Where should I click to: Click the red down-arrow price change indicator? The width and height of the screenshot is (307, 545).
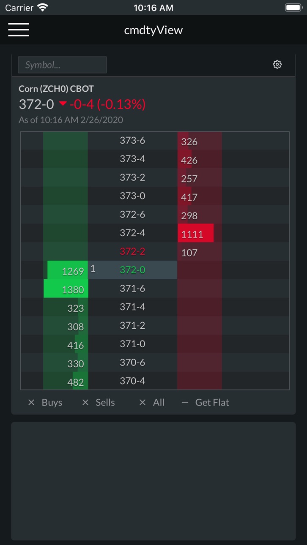click(63, 104)
